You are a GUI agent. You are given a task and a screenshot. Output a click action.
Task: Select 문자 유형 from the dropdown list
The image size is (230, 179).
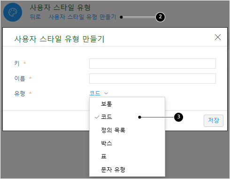tap(127, 170)
